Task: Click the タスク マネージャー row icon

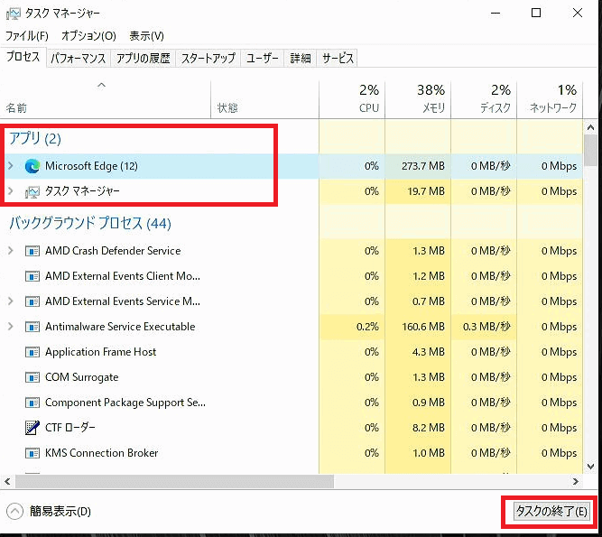Action: (32, 191)
